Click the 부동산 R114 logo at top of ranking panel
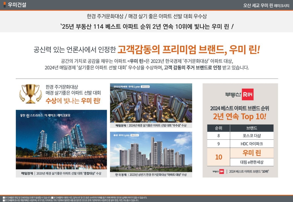The width and height of the screenshot is (293, 202). [x=239, y=95]
